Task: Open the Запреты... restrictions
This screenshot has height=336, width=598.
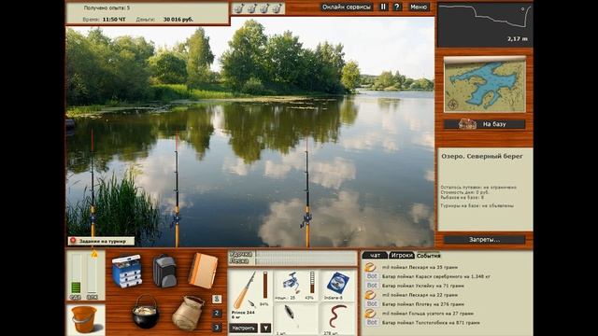Action: (484, 240)
